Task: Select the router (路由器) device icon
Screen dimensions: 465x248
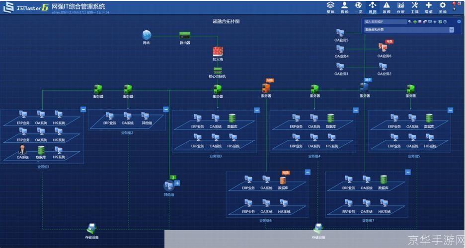Action: [185, 36]
